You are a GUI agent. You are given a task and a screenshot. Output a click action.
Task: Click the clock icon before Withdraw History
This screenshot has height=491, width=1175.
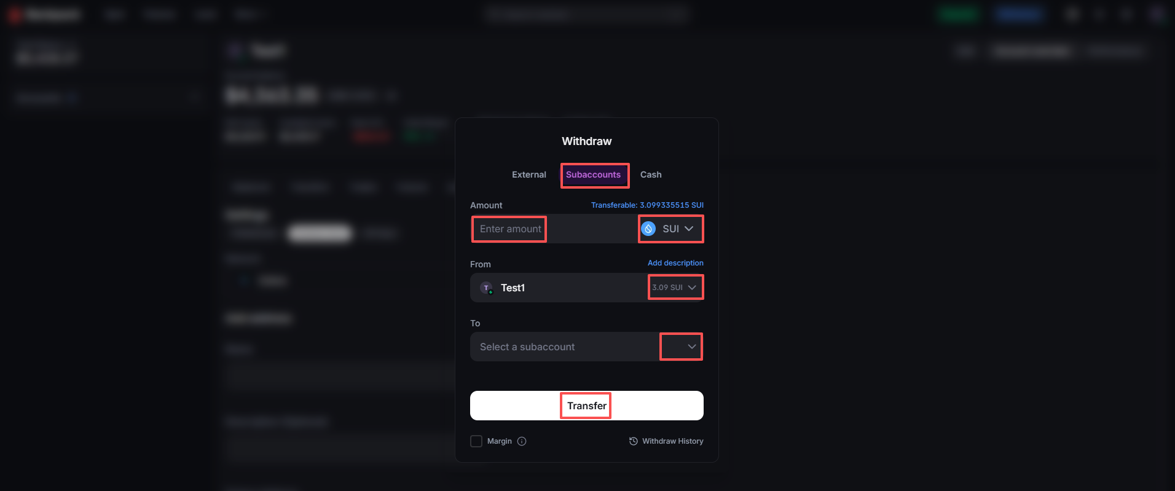point(633,441)
